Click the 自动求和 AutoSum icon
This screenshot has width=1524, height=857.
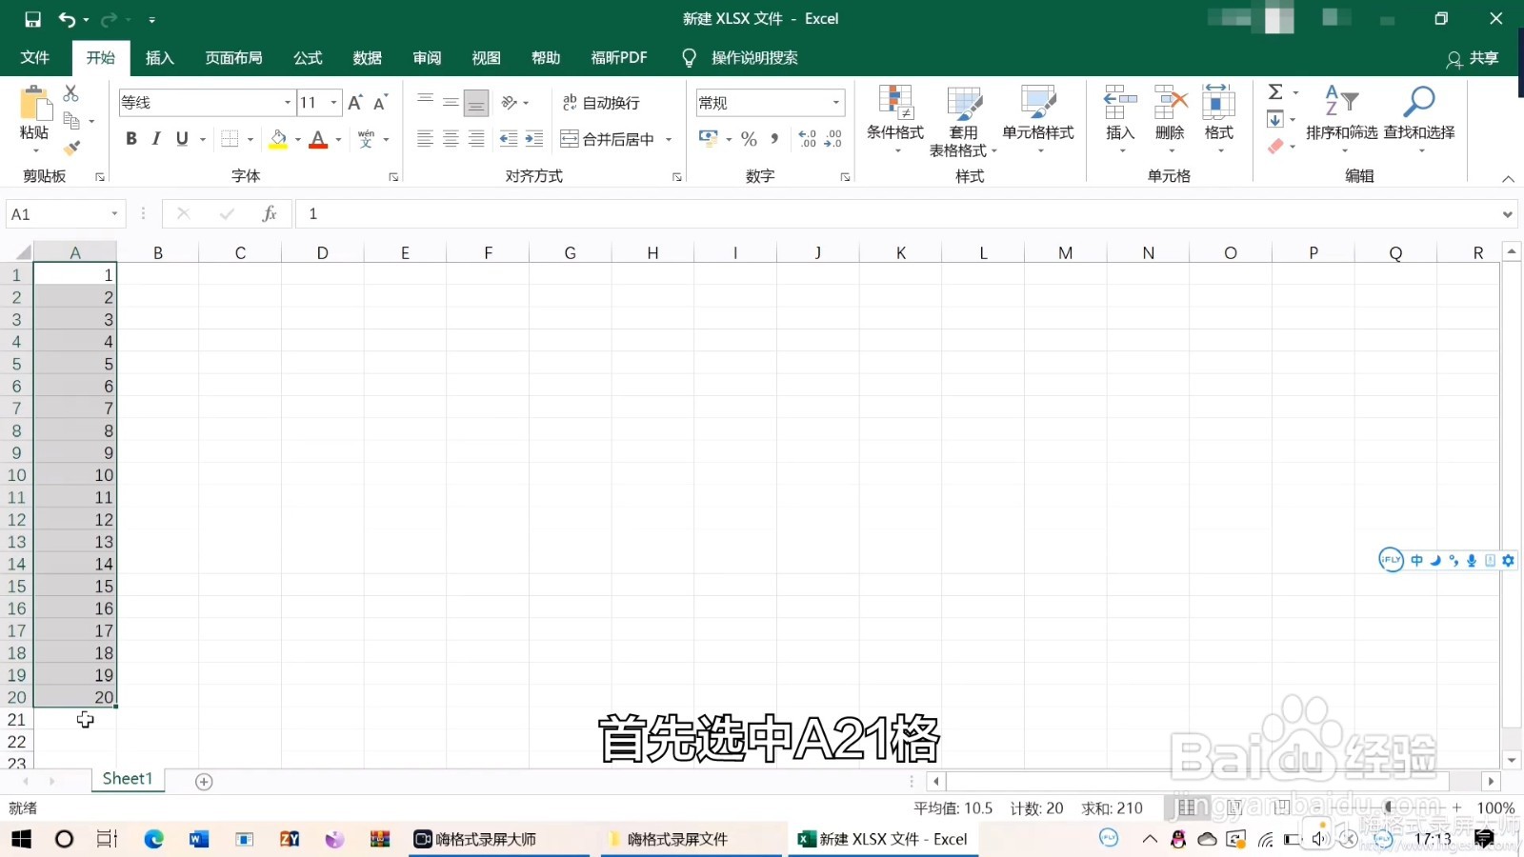pyautogui.click(x=1274, y=92)
